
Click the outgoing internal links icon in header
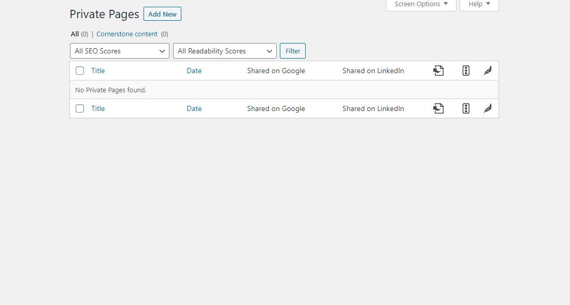[x=438, y=71]
